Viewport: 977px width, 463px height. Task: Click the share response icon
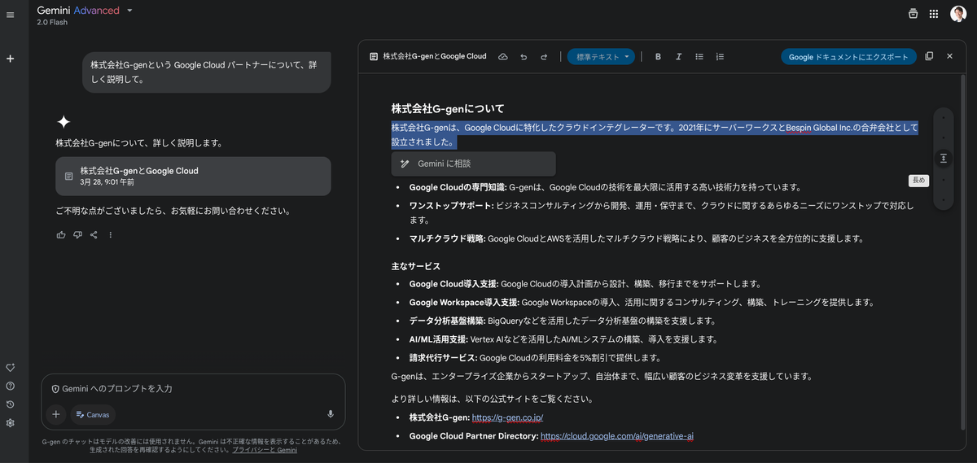94,235
